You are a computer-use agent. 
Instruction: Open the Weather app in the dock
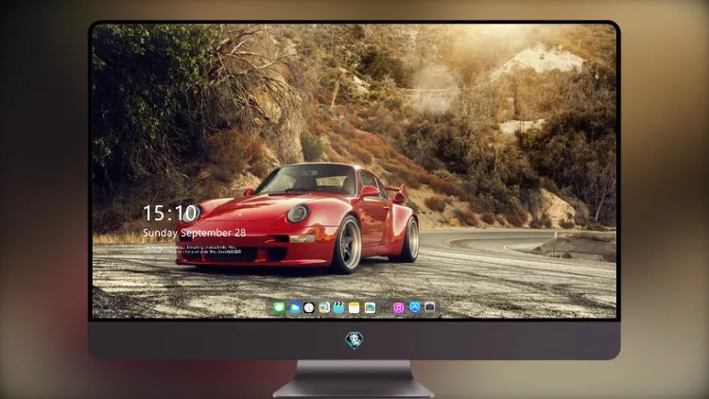point(295,308)
